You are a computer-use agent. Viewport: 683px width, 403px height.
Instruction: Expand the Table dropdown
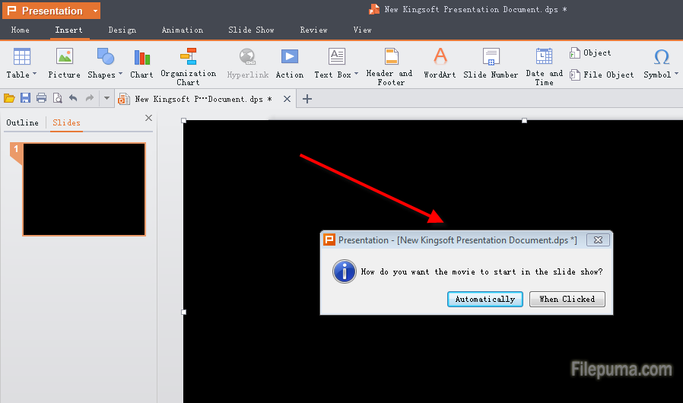(x=34, y=75)
